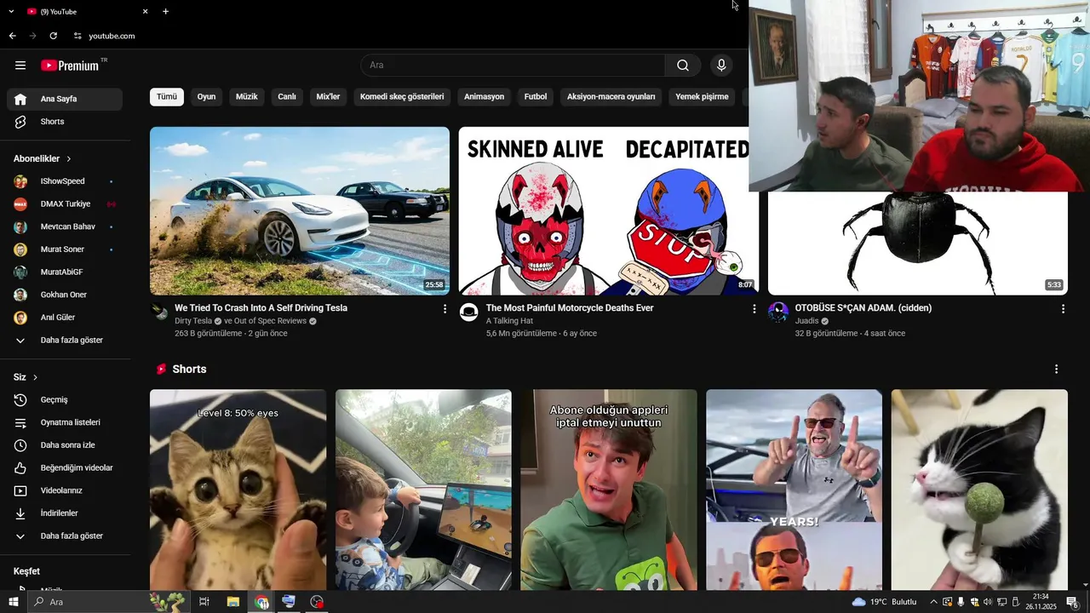Click A Talking Hat channel avatar
The height and width of the screenshot is (613, 1090).
click(x=469, y=312)
